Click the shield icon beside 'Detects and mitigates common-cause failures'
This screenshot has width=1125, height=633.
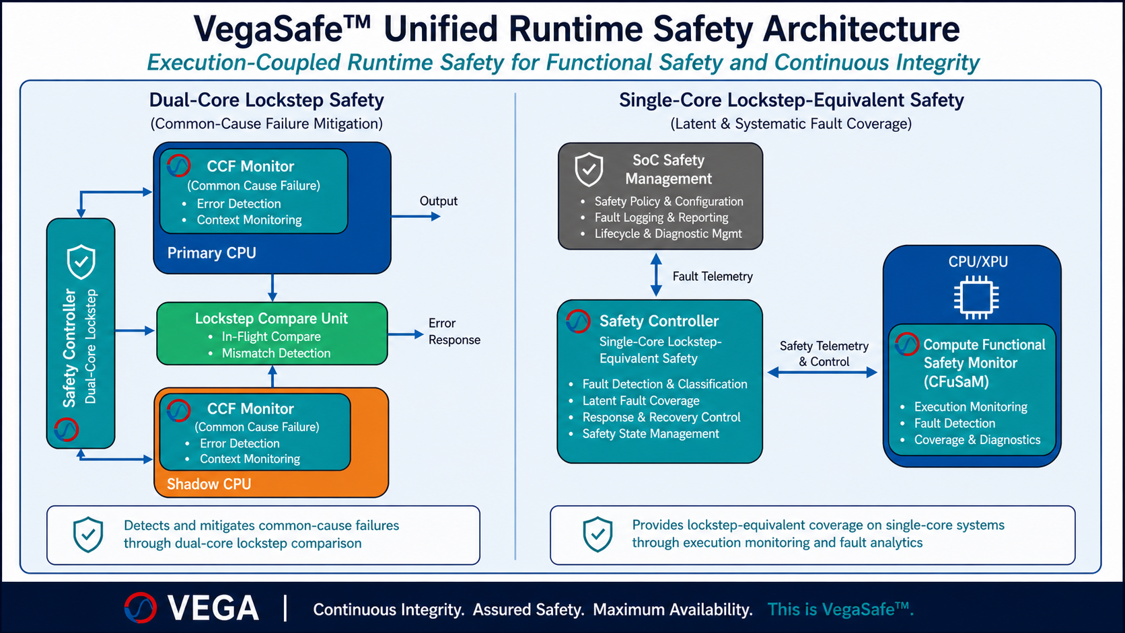pos(88,535)
